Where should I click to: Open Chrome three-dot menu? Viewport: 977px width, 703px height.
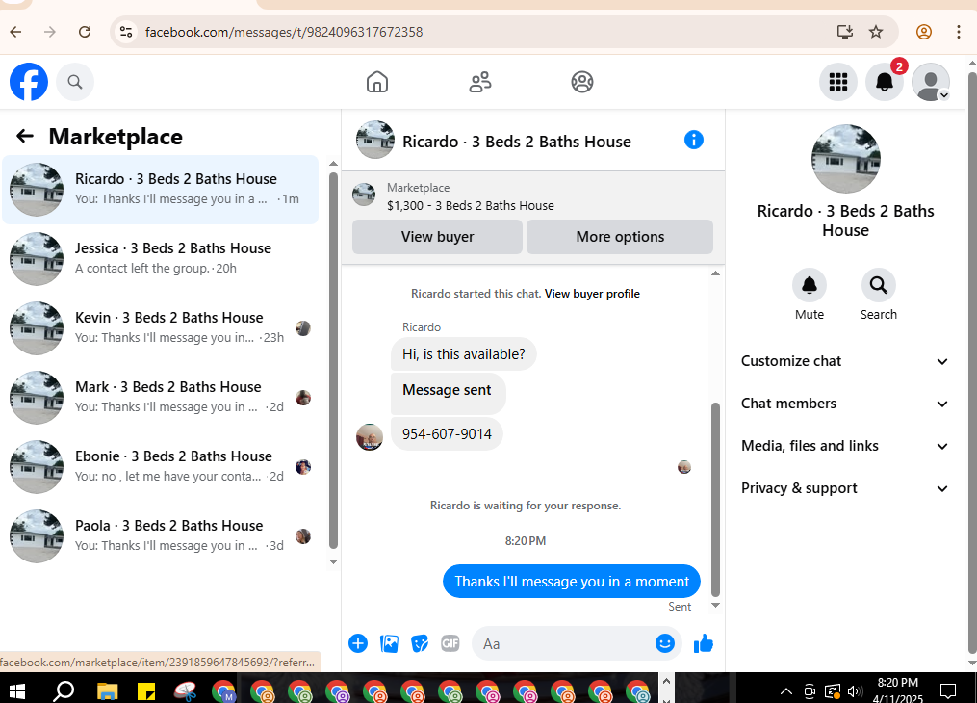(959, 32)
